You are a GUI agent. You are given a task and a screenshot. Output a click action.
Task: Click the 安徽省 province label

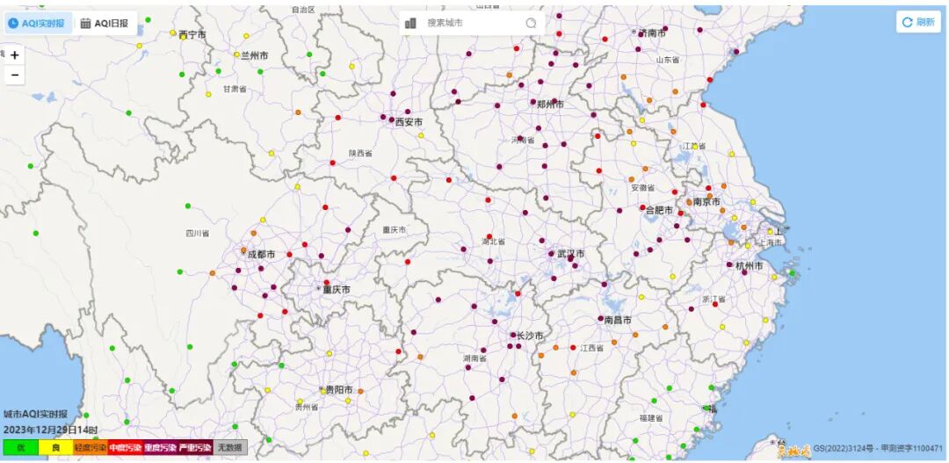[643, 188]
